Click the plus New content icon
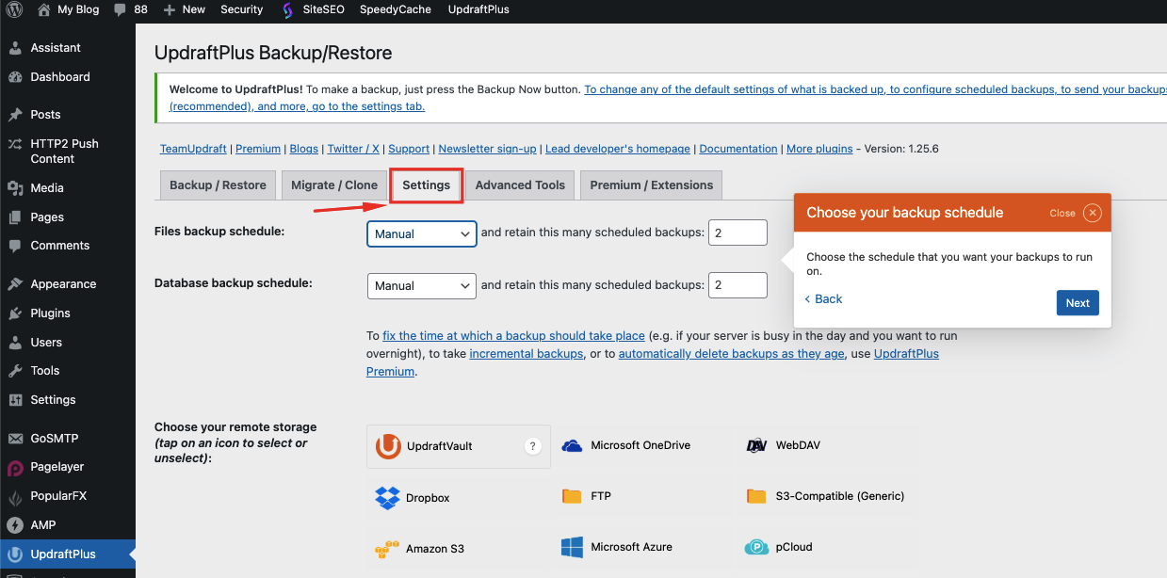 tap(169, 9)
